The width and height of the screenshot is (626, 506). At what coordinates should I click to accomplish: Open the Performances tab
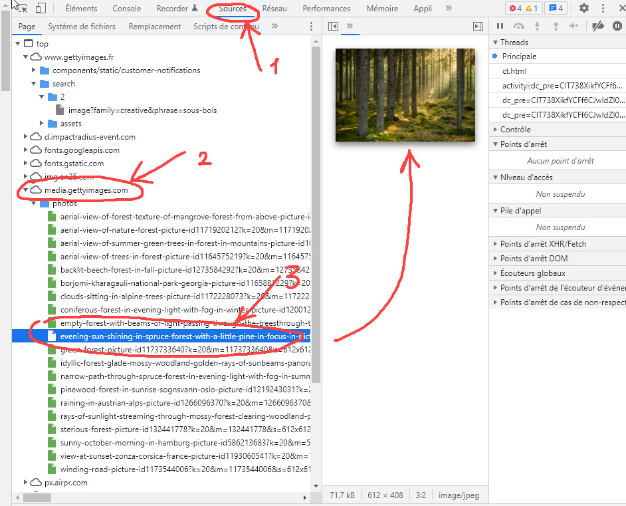[326, 9]
